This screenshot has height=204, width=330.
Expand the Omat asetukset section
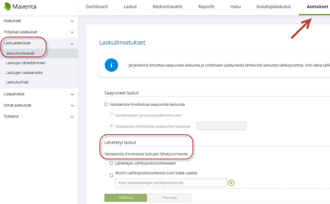(72, 106)
